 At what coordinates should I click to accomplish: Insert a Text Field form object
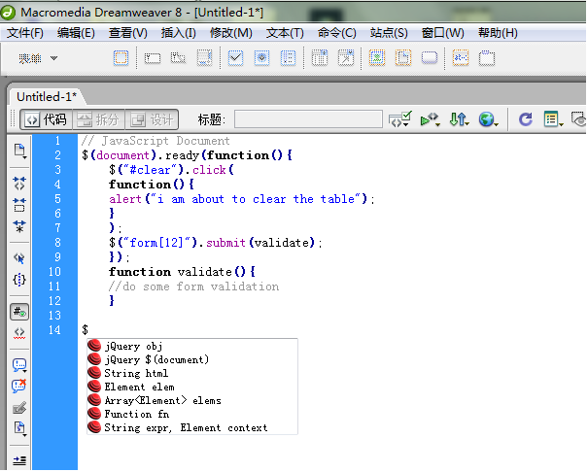[153, 58]
